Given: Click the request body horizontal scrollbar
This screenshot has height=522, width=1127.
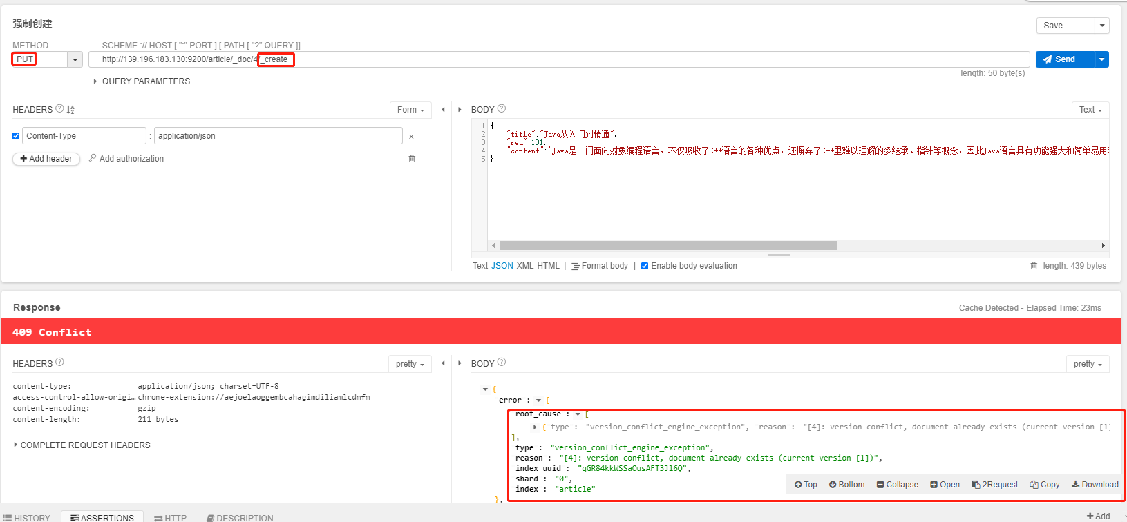Looking at the screenshot, I should tap(667, 245).
